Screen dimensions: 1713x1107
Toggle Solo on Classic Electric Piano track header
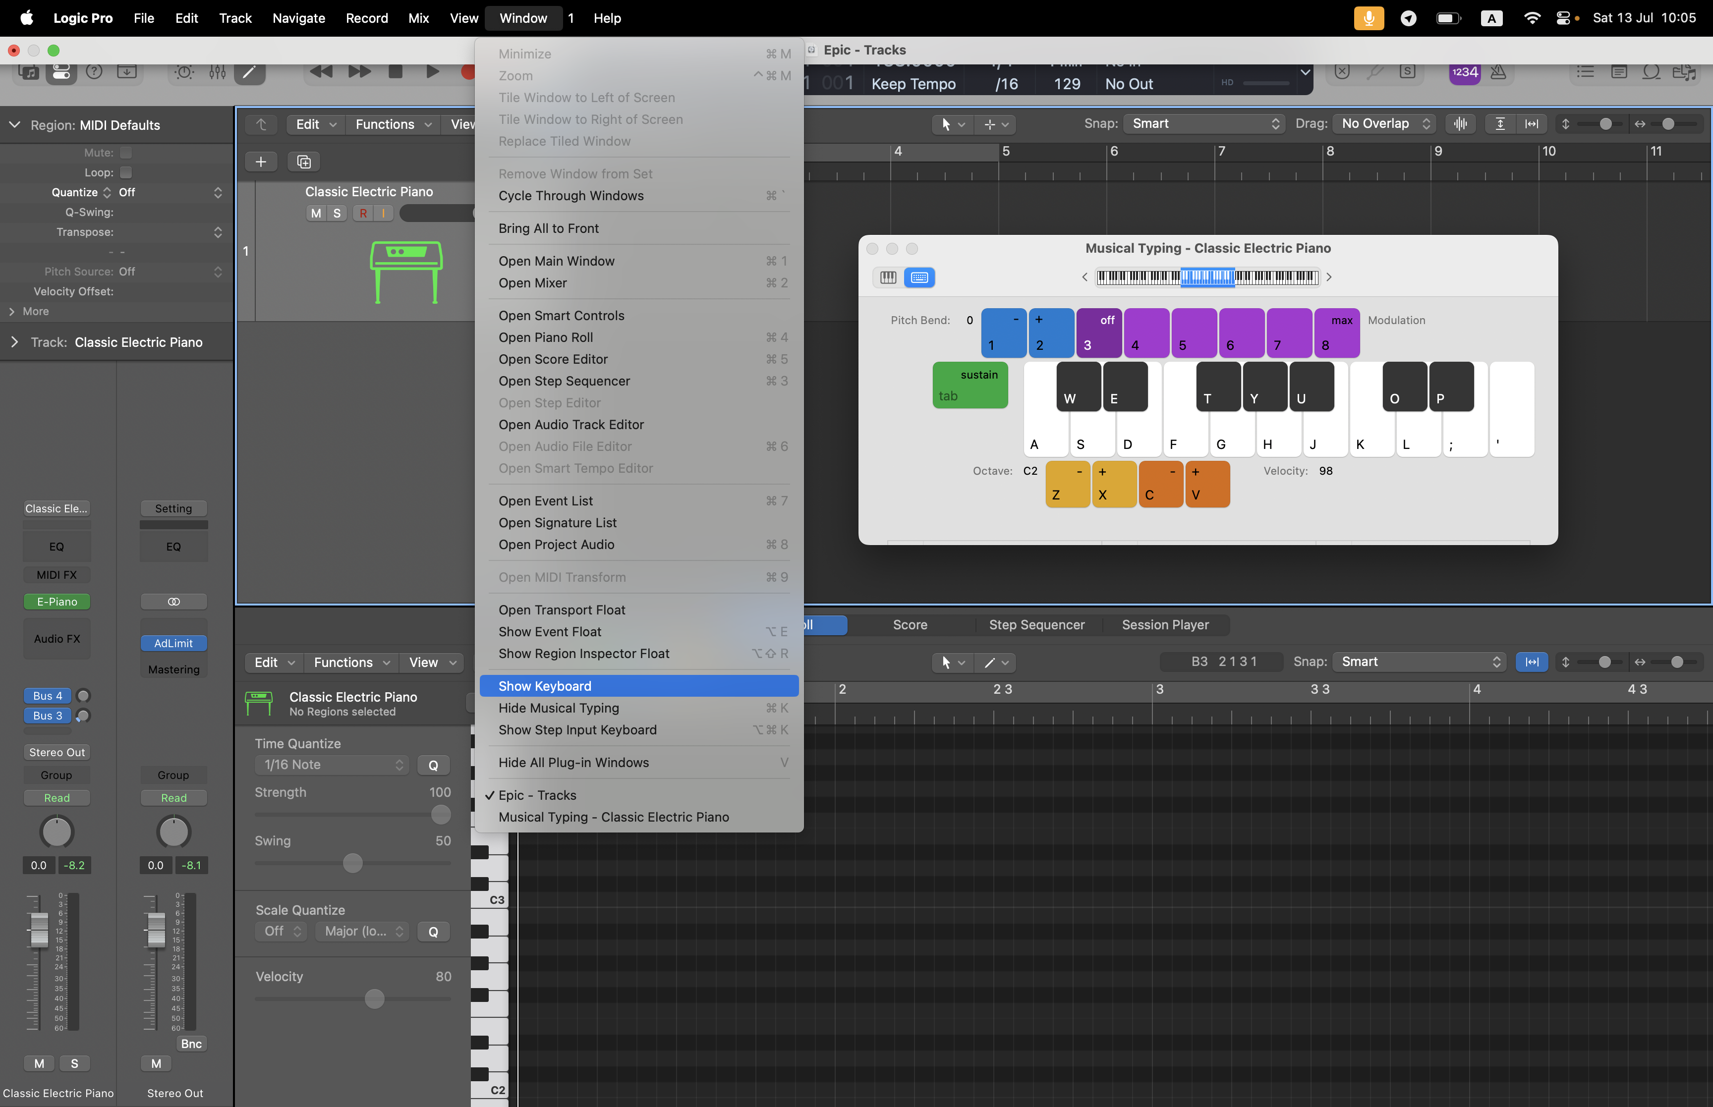(337, 213)
